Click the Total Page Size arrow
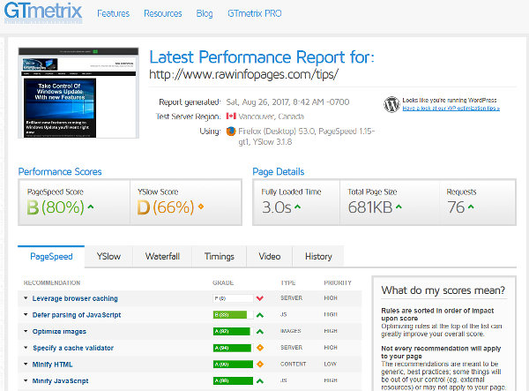Image resolution: width=529 pixels, height=391 pixels. coord(399,207)
